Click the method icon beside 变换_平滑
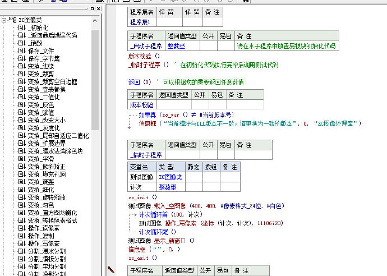Image resolution: width=387 pixels, height=276 pixels. [x=22, y=159]
